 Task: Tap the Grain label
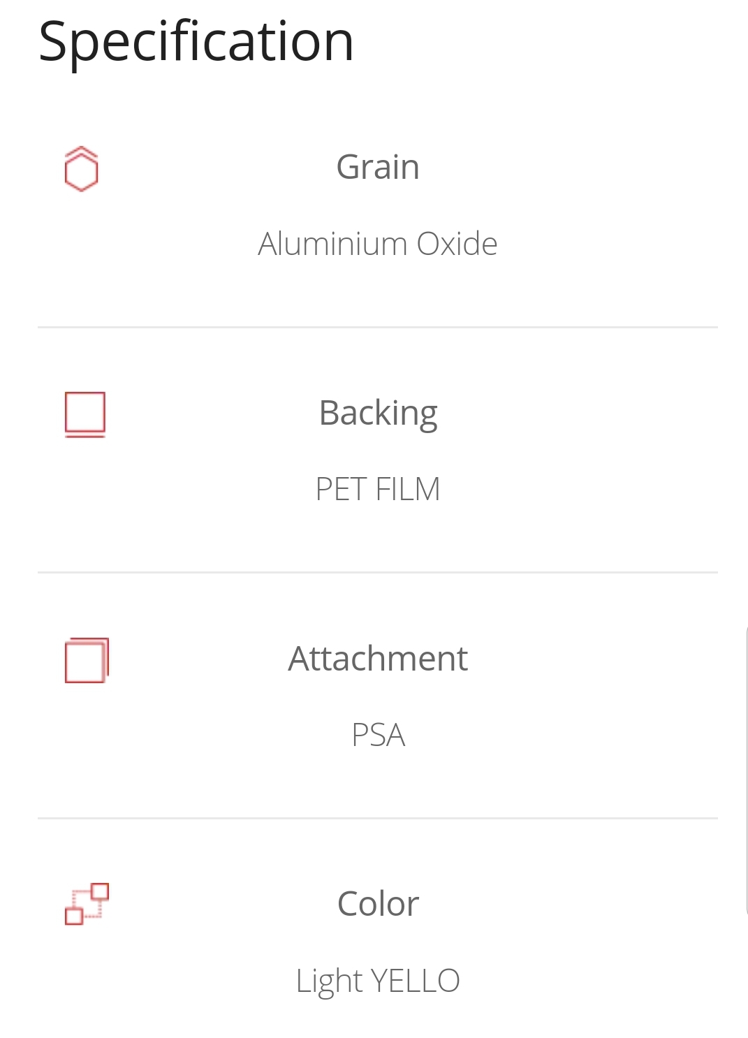coord(378,167)
